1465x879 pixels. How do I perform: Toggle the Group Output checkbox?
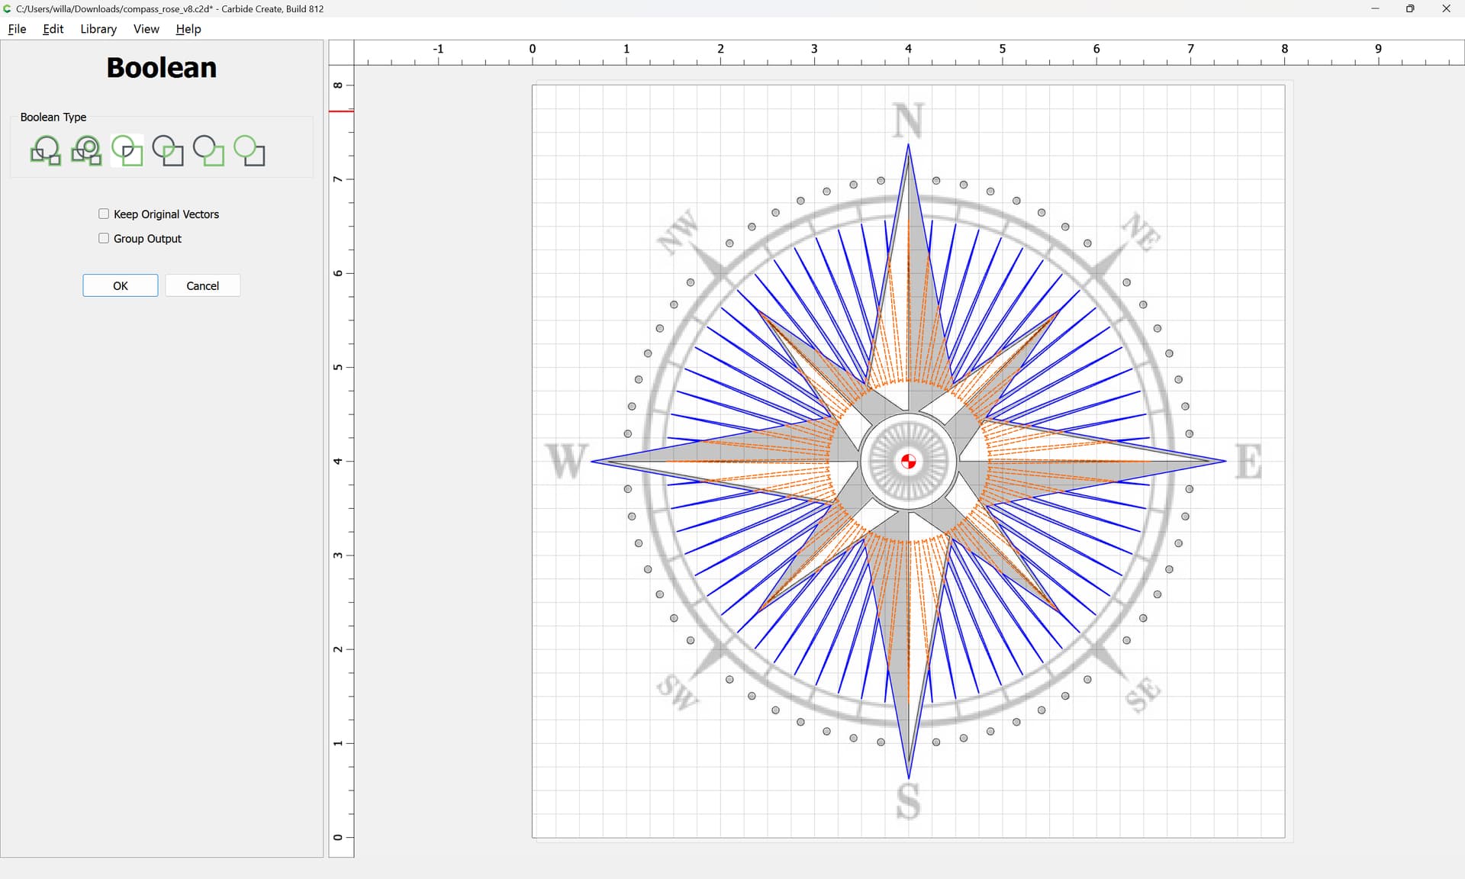tap(104, 238)
